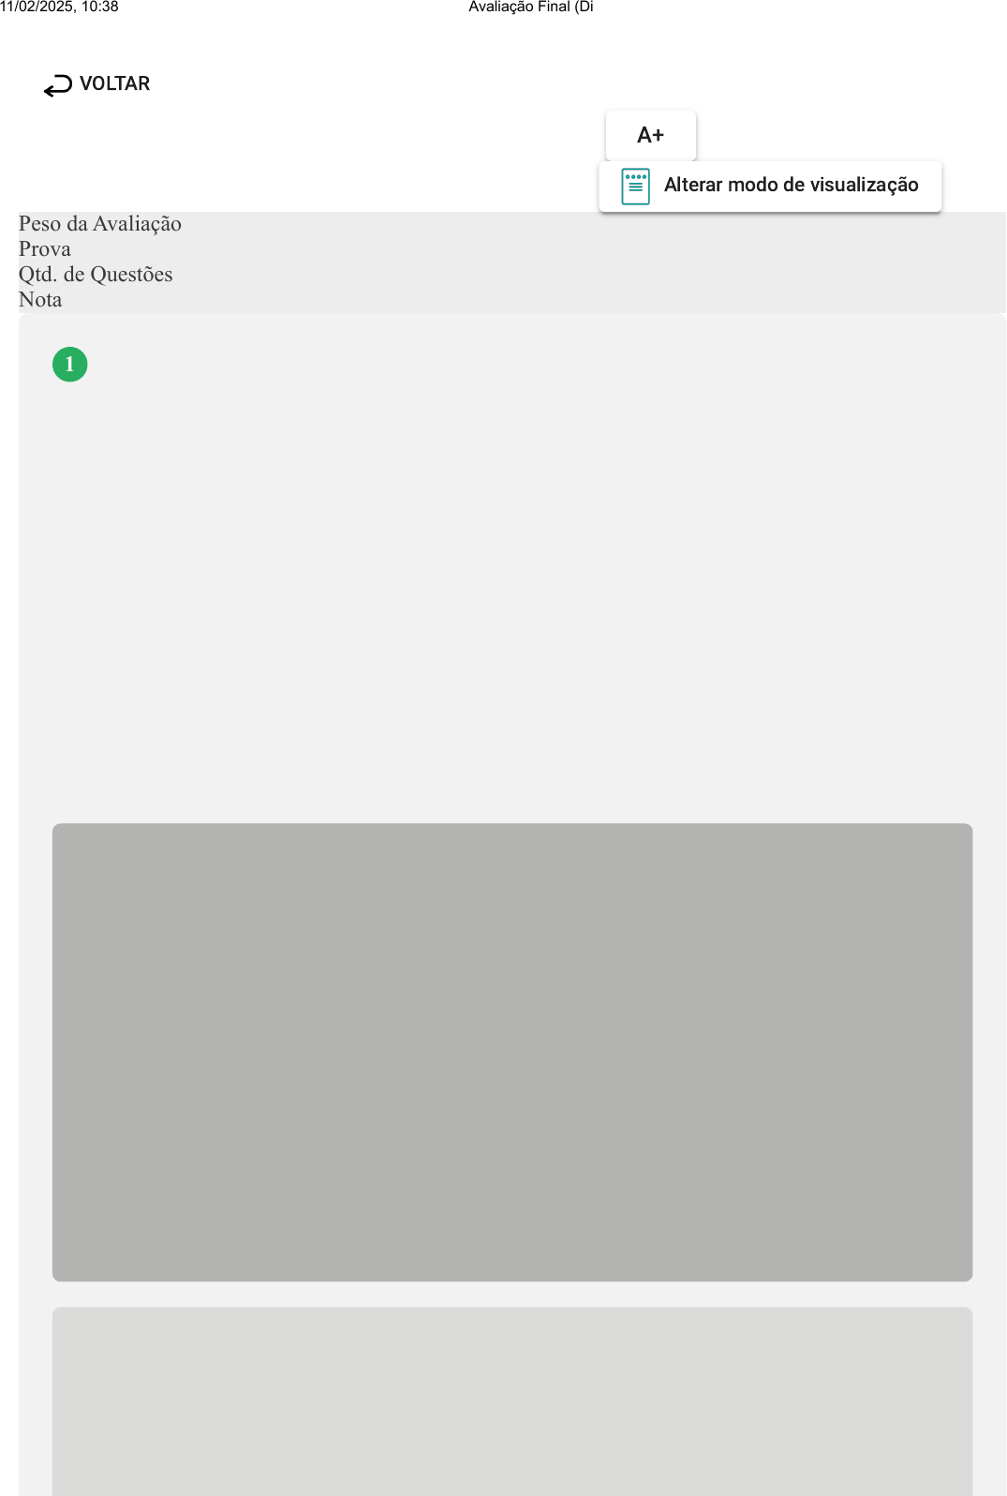Viewport: 1007px width, 1496px height.
Task: Click the time 10:38 in page header
Action: click(x=99, y=7)
